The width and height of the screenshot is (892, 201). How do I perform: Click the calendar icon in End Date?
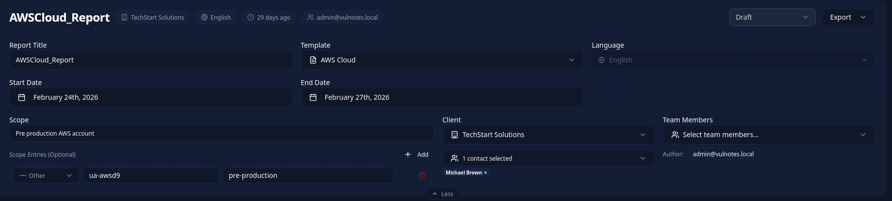click(x=313, y=97)
